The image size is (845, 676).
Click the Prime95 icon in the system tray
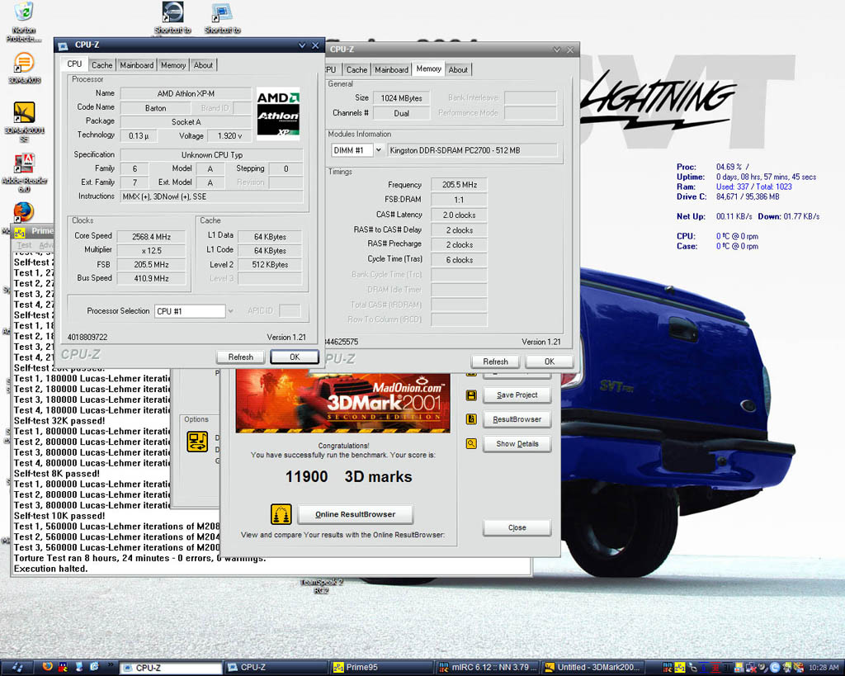click(x=680, y=668)
